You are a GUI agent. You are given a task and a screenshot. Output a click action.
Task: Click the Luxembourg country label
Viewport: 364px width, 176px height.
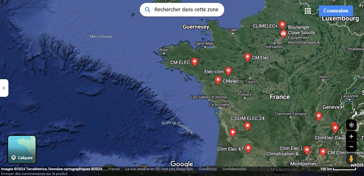point(340,19)
